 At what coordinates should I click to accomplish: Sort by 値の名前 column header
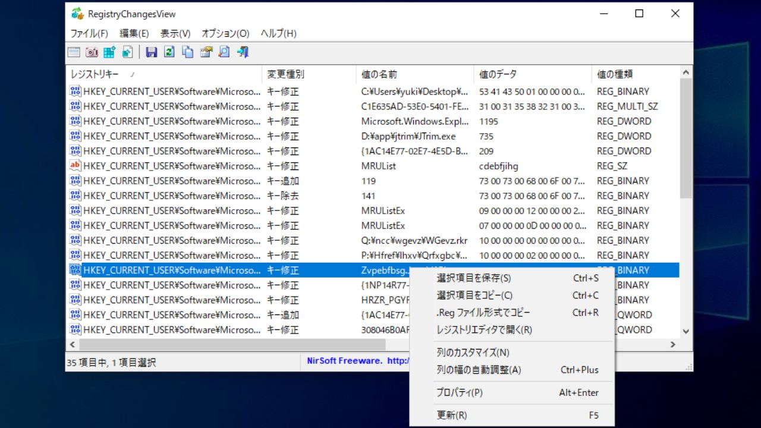point(414,74)
